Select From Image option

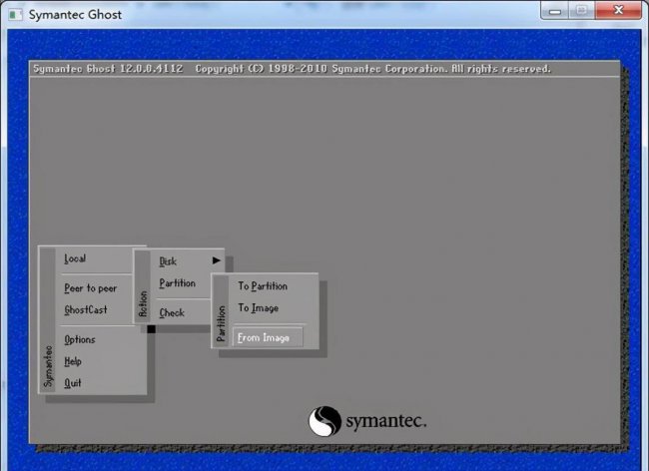pyautogui.click(x=268, y=338)
